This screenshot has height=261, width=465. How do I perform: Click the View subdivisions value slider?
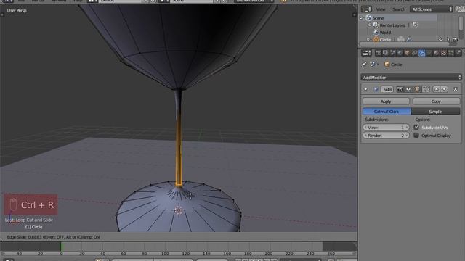pyautogui.click(x=386, y=128)
